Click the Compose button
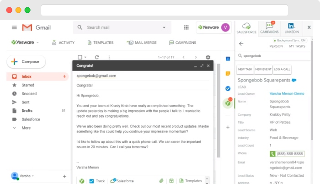Viewport: 320px width, 184px height. point(26,61)
